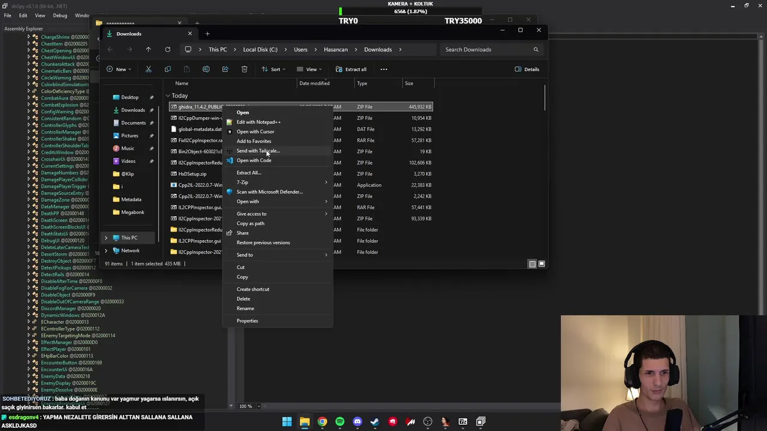The image size is (767, 431).
Task: Collapse the Today group
Action: tap(168, 96)
